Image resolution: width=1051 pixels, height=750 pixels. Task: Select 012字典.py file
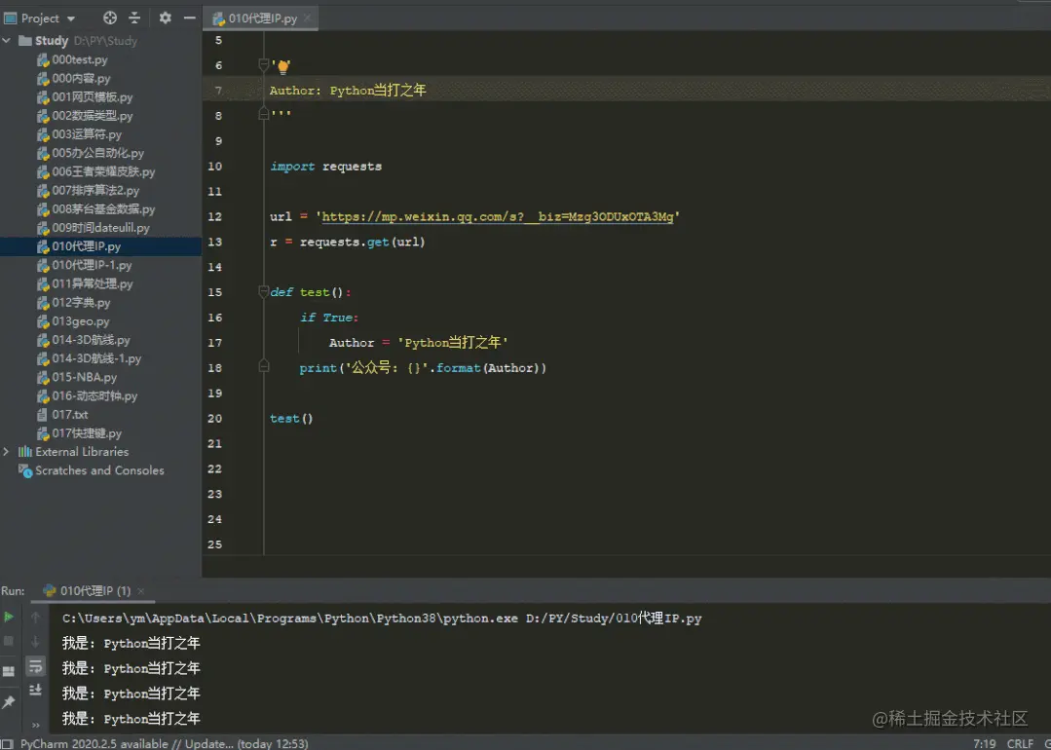81,303
